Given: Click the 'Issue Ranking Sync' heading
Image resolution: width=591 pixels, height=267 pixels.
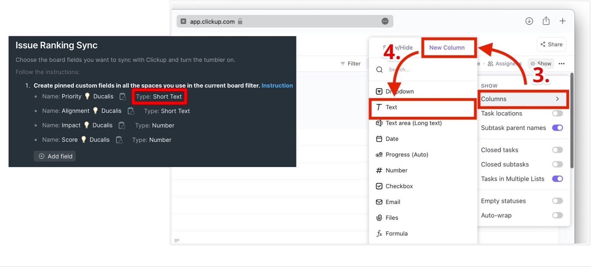Looking at the screenshot, I should pyautogui.click(x=57, y=45).
